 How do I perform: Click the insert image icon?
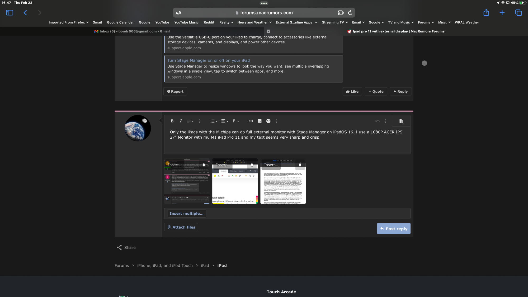click(260, 121)
